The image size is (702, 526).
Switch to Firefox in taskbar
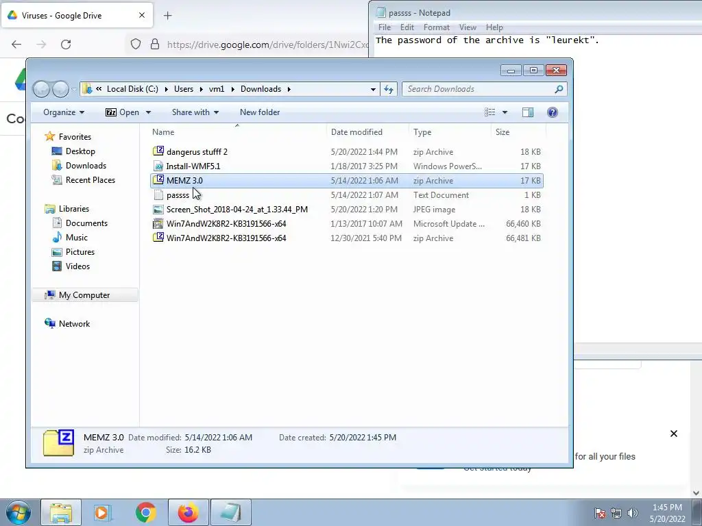189,512
